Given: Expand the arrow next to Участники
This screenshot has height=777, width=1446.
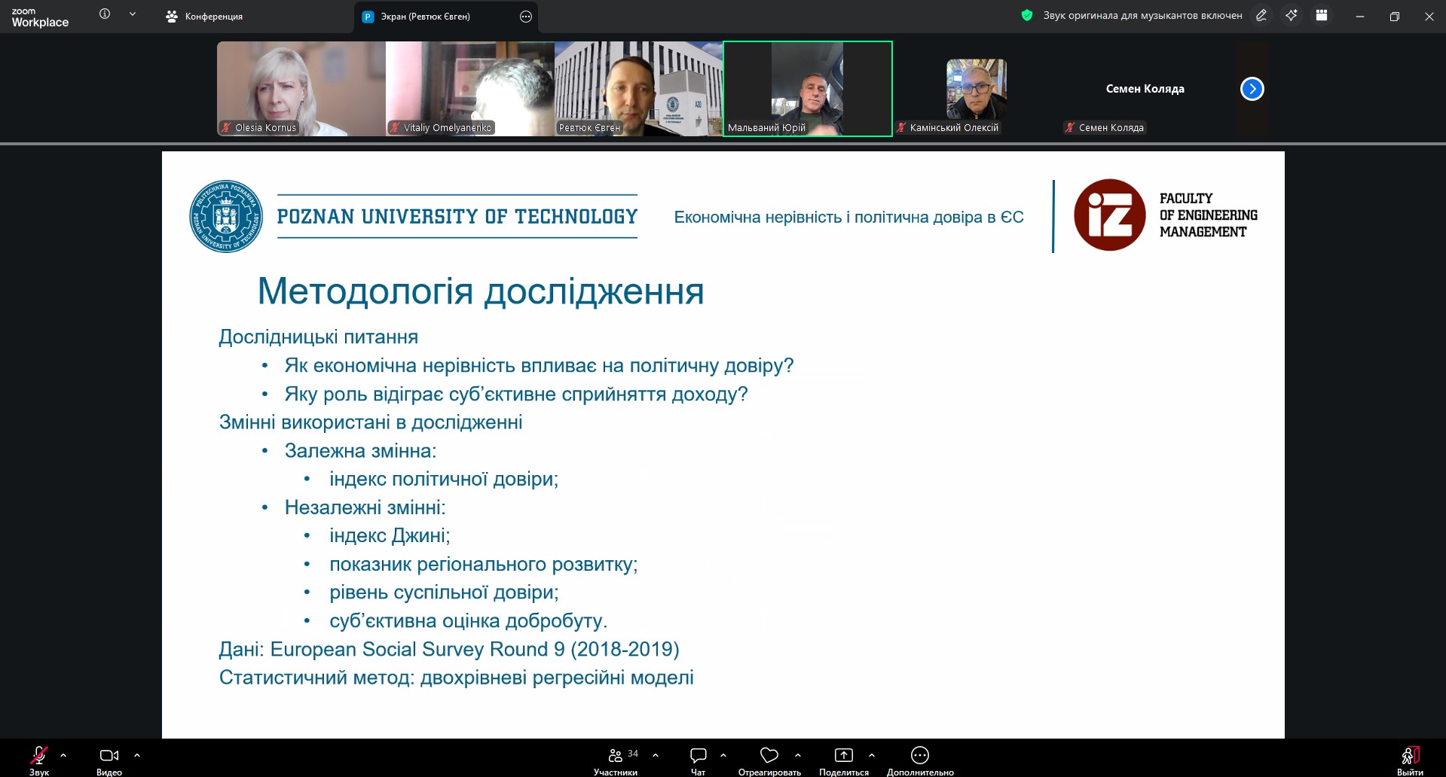Looking at the screenshot, I should (656, 754).
